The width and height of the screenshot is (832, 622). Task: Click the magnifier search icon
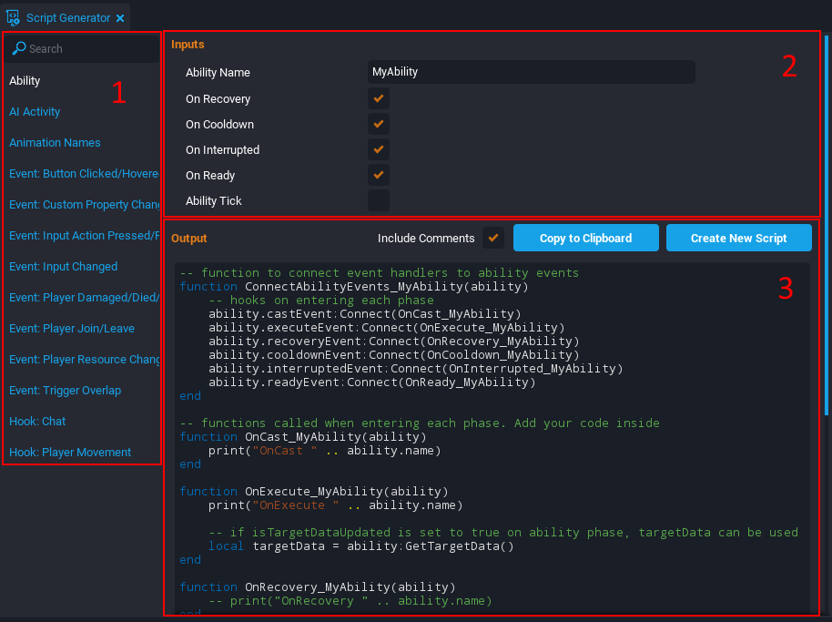18,48
